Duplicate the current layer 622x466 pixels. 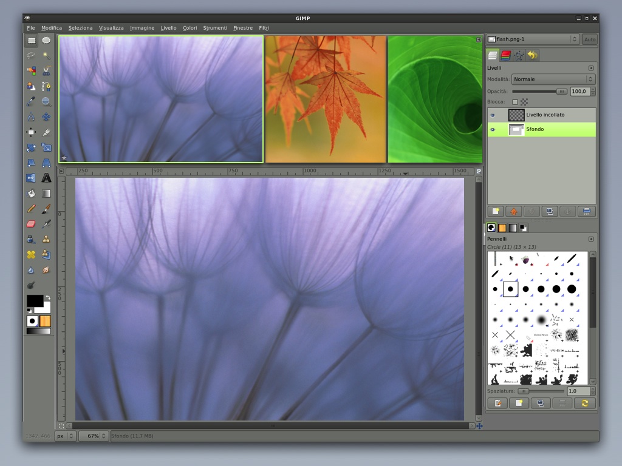tap(550, 211)
